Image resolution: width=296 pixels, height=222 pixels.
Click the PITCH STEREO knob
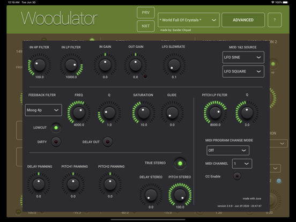tap(180, 195)
